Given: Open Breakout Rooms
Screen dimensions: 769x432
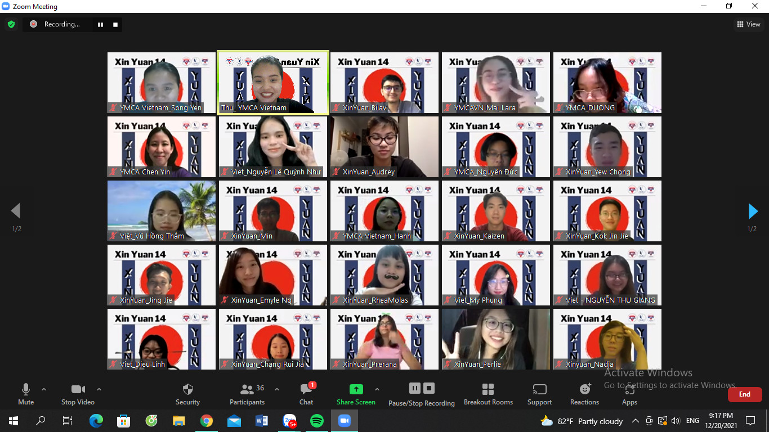Looking at the screenshot, I should 488,394.
